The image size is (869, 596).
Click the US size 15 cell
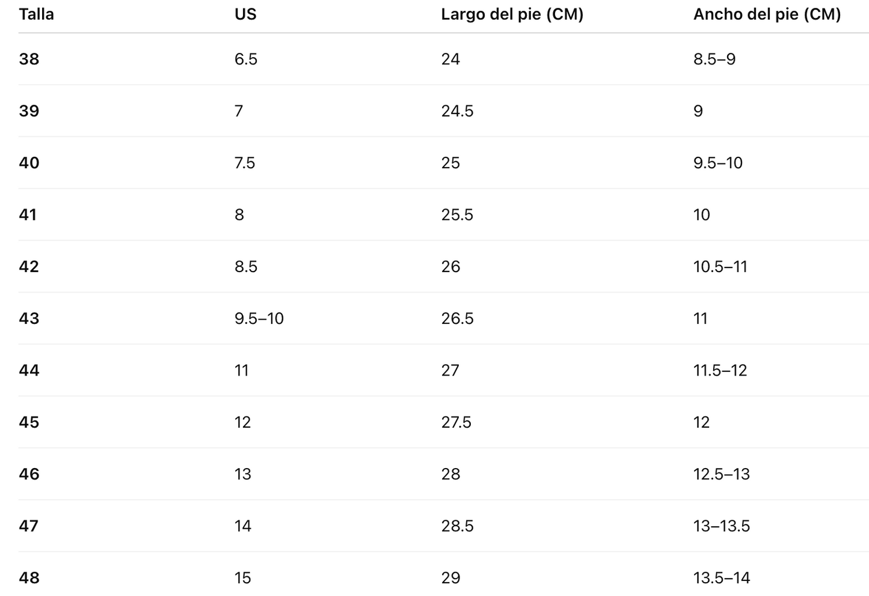(243, 578)
